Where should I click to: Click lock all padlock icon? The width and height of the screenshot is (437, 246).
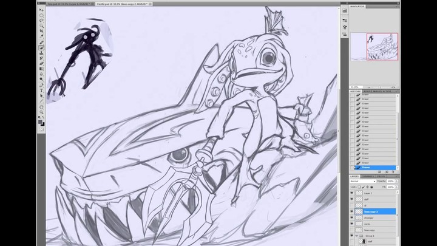pyautogui.click(x=371, y=187)
